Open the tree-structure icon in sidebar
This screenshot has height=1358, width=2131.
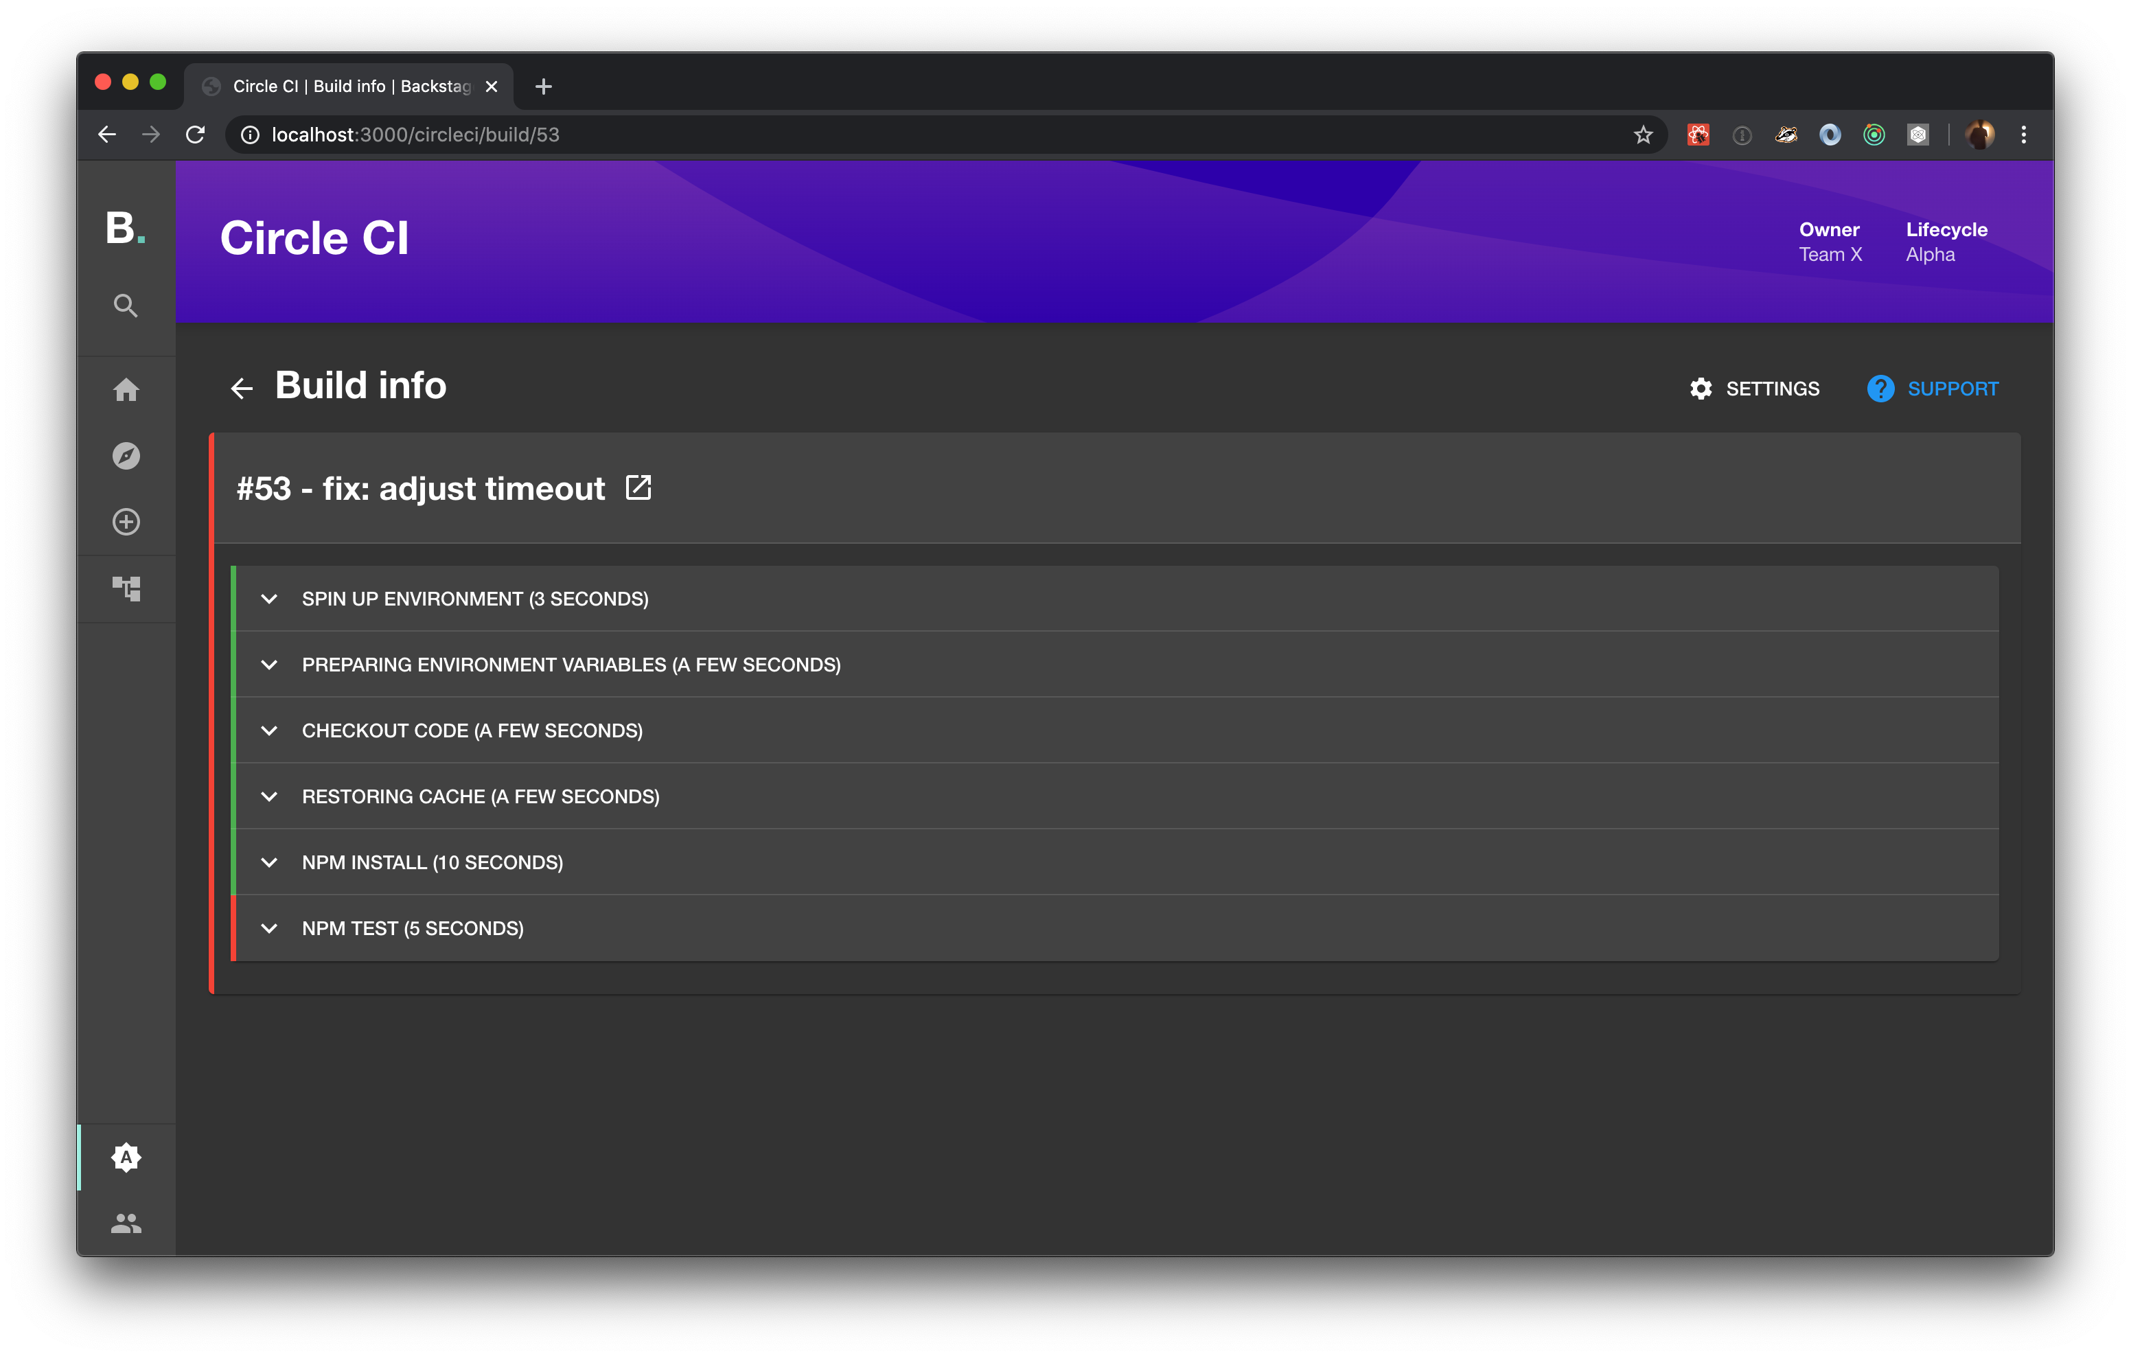[126, 588]
